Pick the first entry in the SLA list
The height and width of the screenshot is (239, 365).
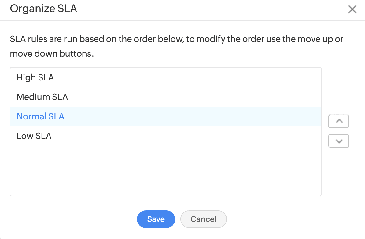(x=35, y=77)
